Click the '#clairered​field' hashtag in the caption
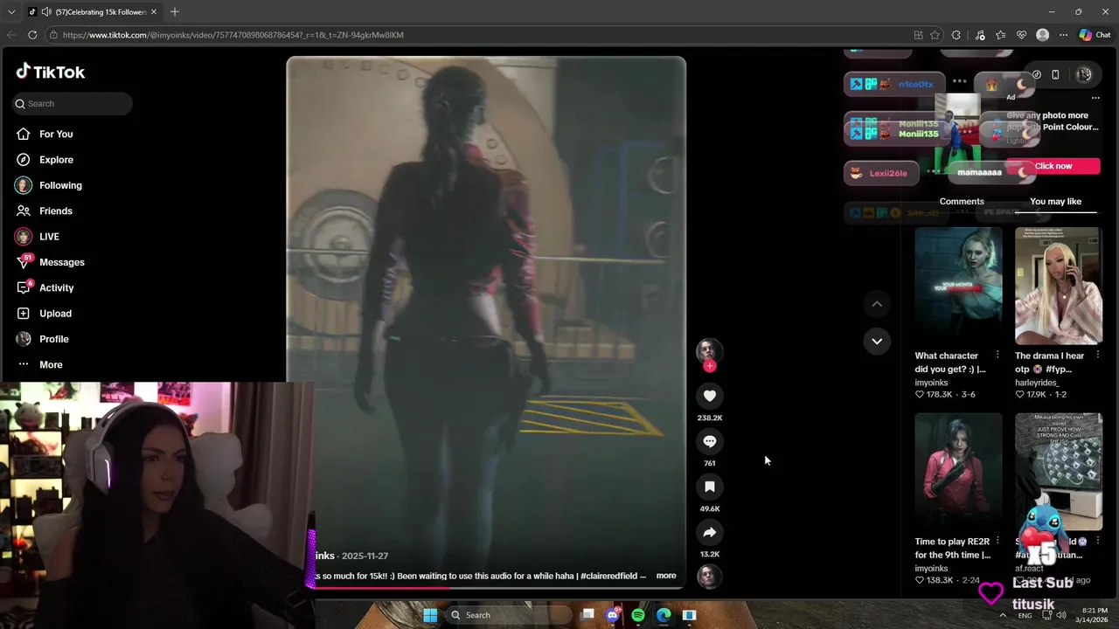Image resolution: width=1119 pixels, height=629 pixels. coord(608,576)
